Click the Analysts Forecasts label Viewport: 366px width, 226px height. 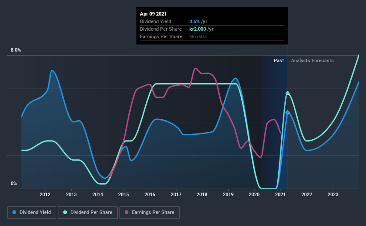[313, 61]
